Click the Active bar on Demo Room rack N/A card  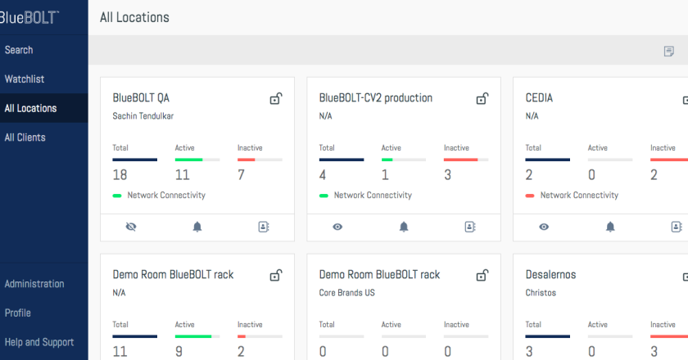pyautogui.click(x=197, y=336)
